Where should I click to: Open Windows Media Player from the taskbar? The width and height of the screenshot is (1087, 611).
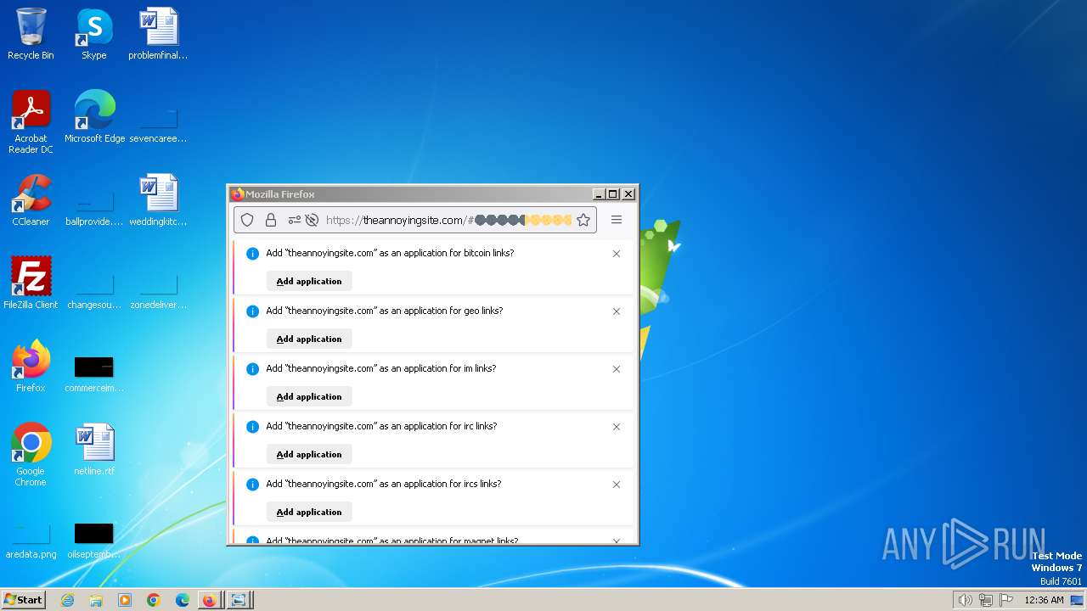tap(125, 600)
